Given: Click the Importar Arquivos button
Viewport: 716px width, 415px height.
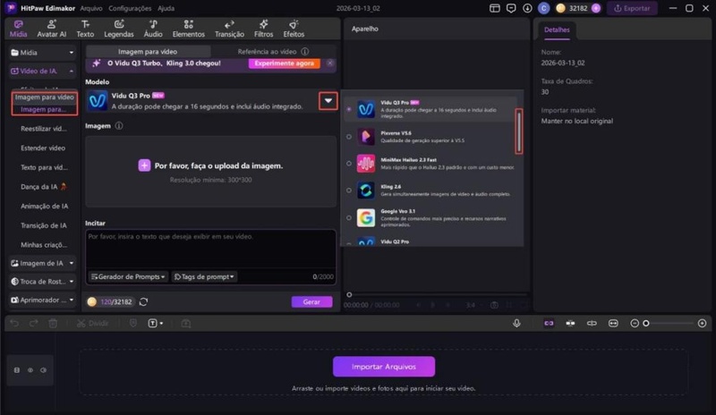Looking at the screenshot, I should point(384,367).
